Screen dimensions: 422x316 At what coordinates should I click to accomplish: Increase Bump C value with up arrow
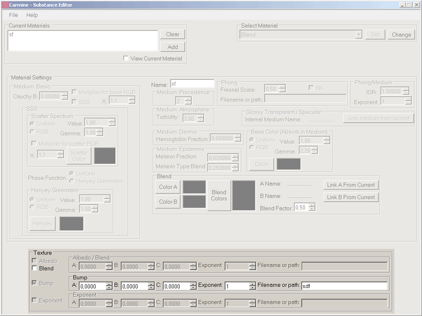tap(193, 284)
